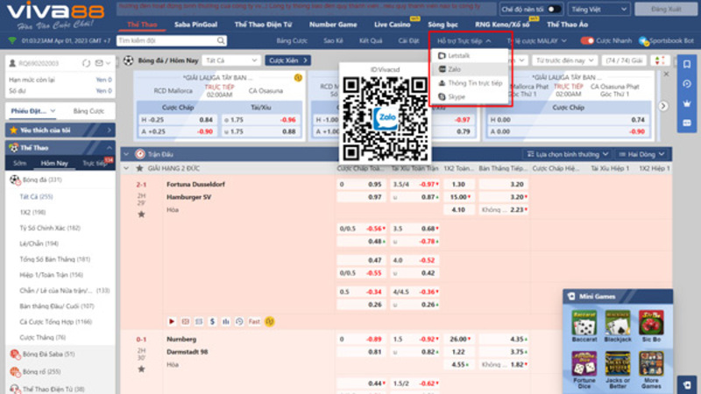
Task: Select Thông Tin trực tiếp option
Action: coord(470,83)
